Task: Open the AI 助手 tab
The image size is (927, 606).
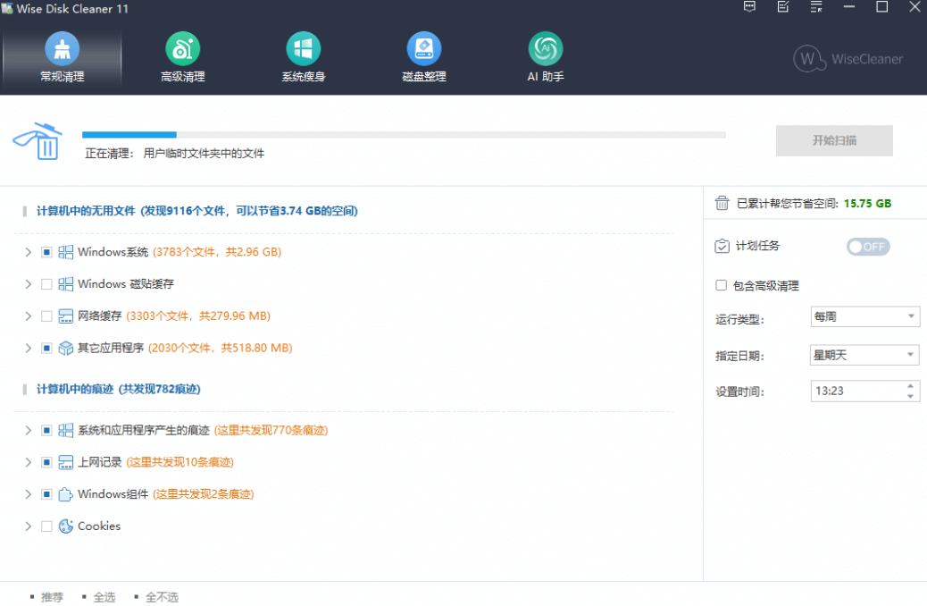Action: coord(545,58)
